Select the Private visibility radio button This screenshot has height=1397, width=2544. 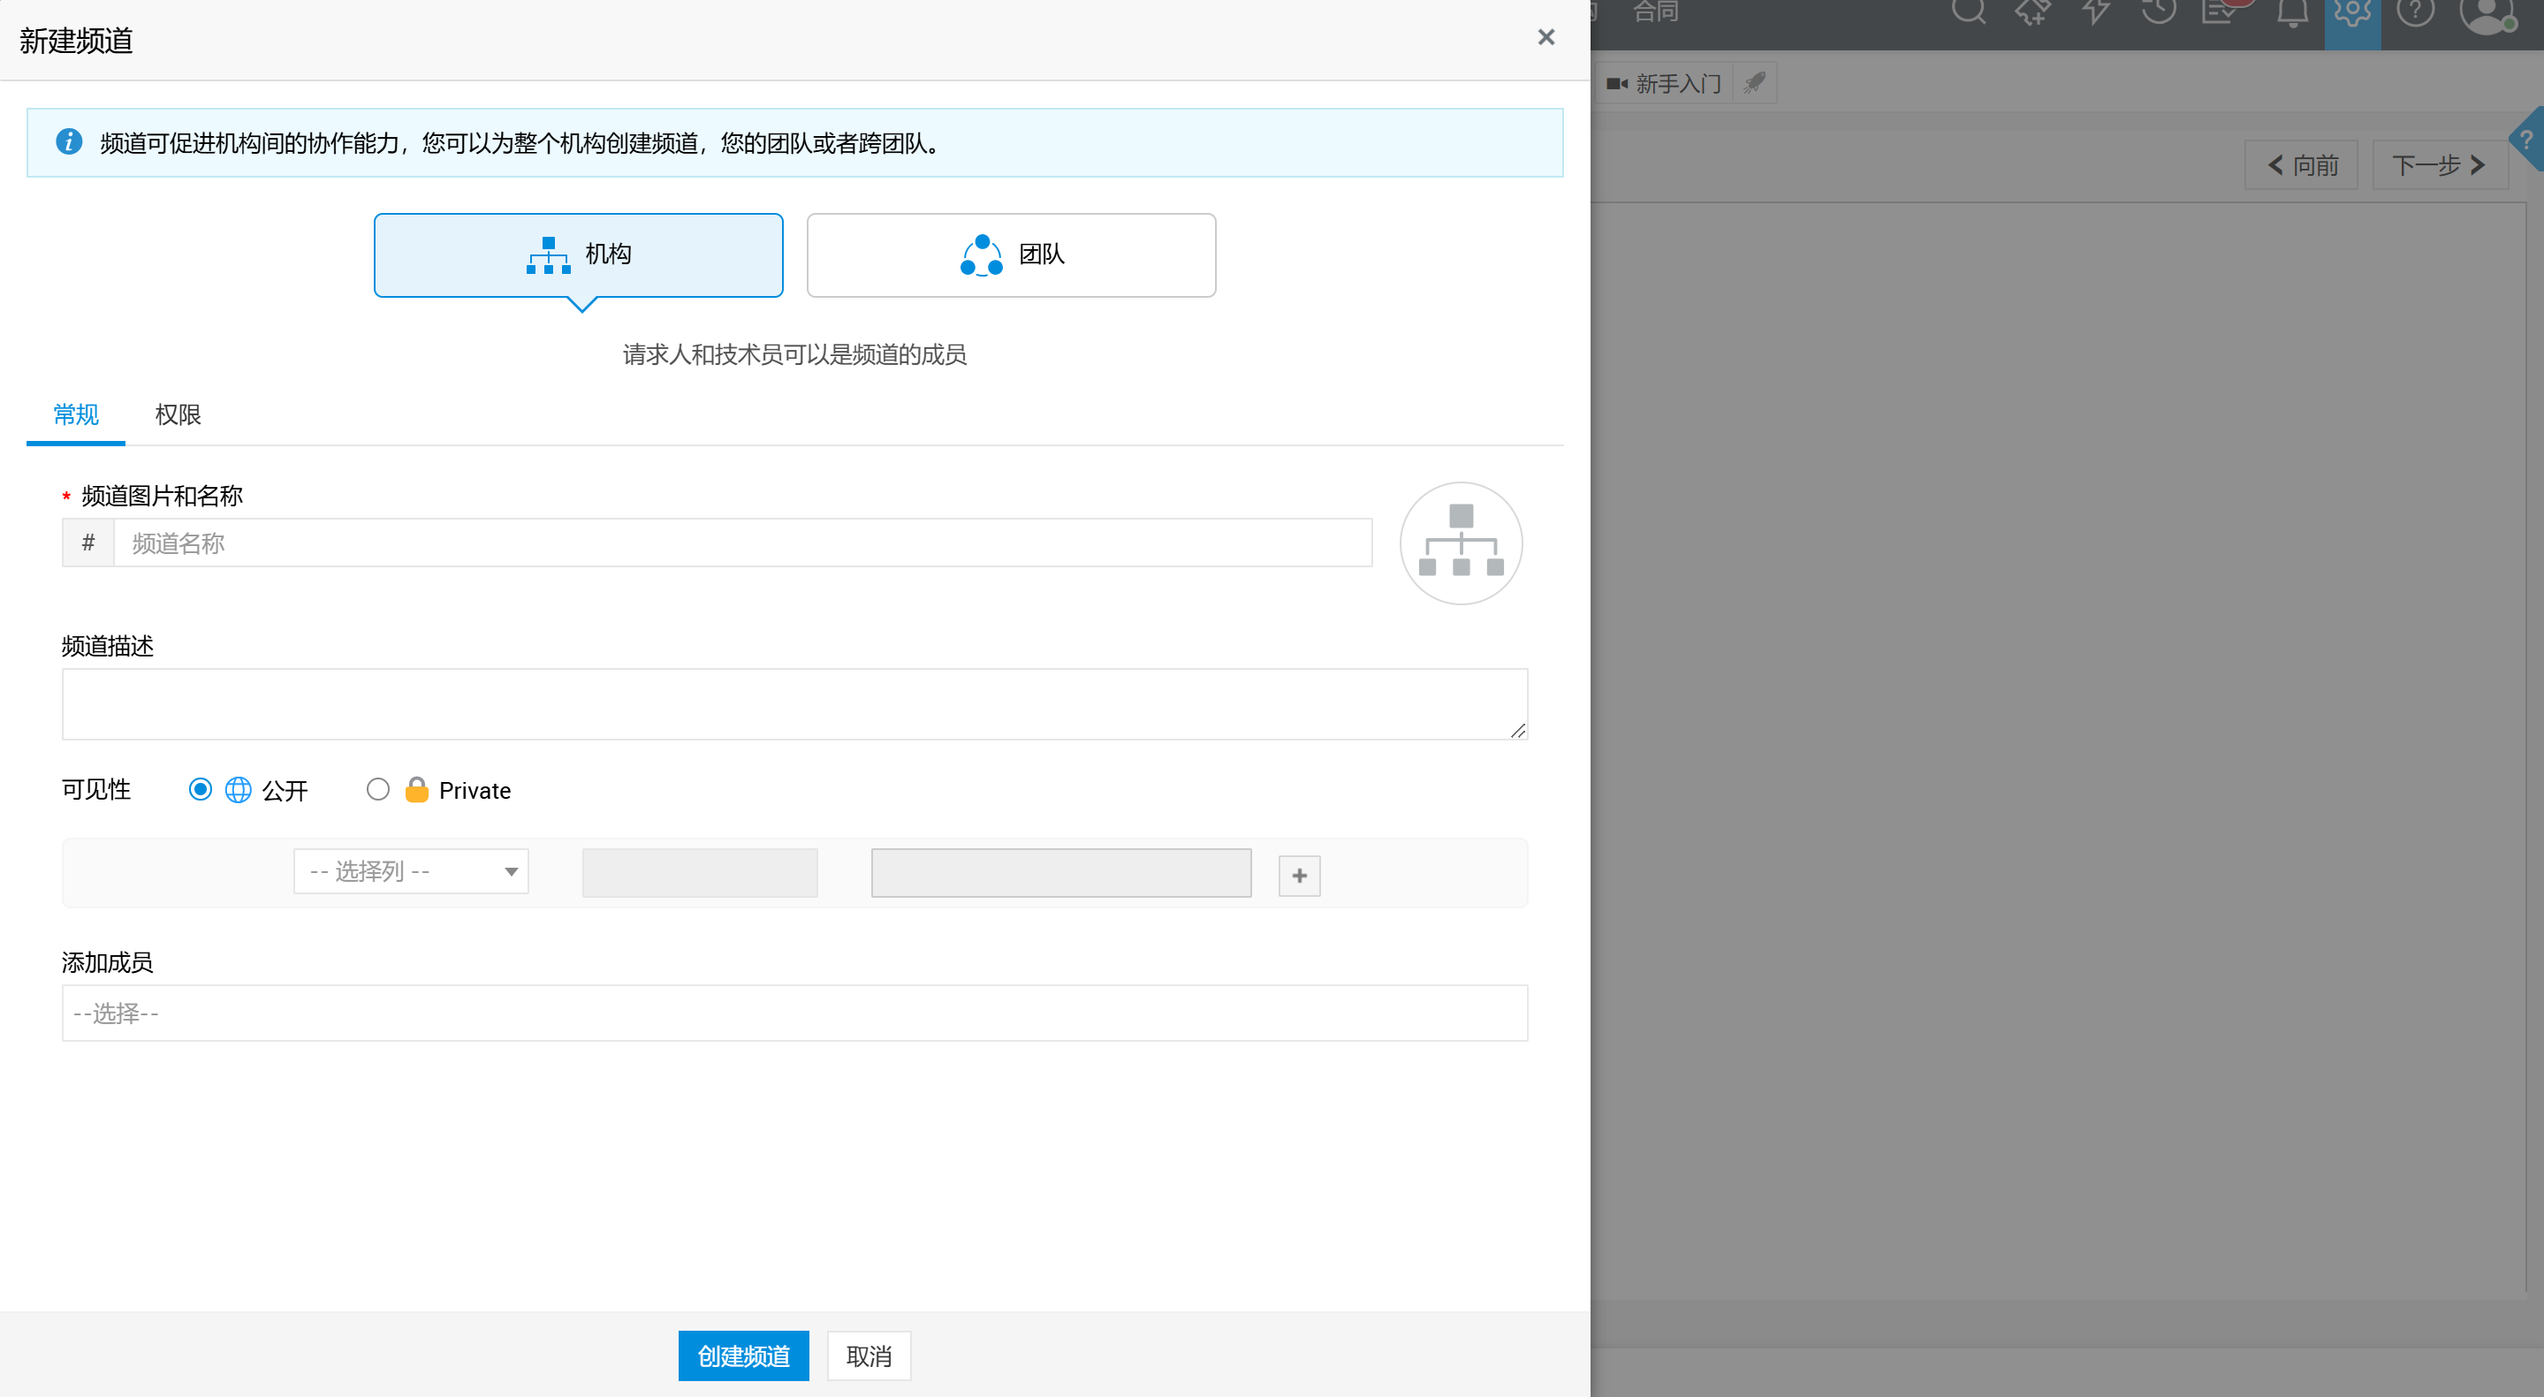(x=377, y=790)
